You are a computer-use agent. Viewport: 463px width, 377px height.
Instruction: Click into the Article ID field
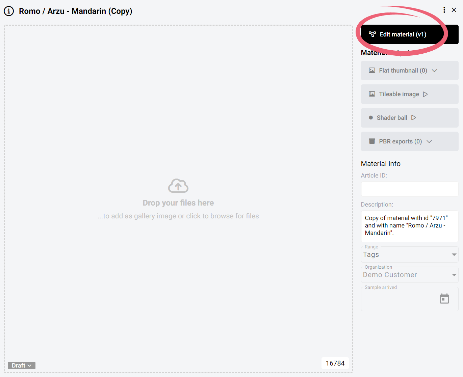click(409, 189)
